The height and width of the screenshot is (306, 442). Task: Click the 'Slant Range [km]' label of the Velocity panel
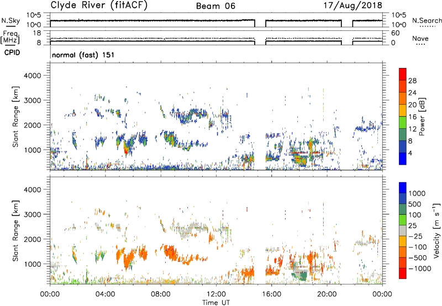tap(15, 230)
